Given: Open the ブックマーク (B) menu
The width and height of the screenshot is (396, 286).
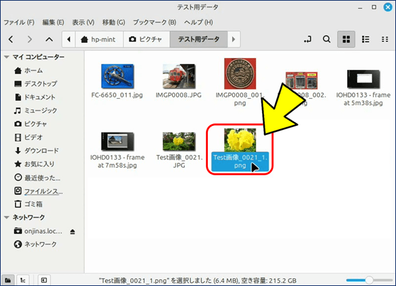Looking at the screenshot, I should (x=154, y=22).
